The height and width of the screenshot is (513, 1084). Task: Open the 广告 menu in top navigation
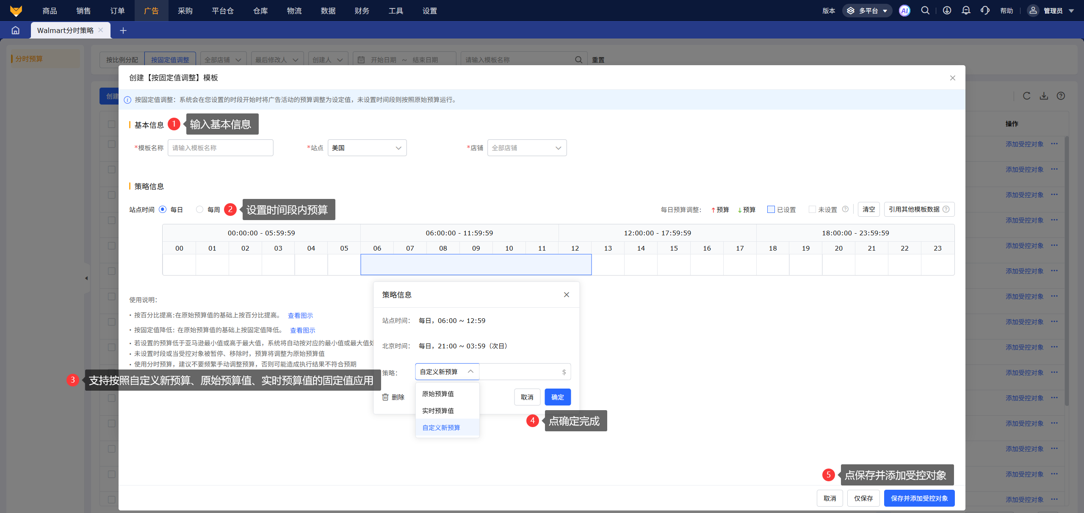(x=151, y=11)
